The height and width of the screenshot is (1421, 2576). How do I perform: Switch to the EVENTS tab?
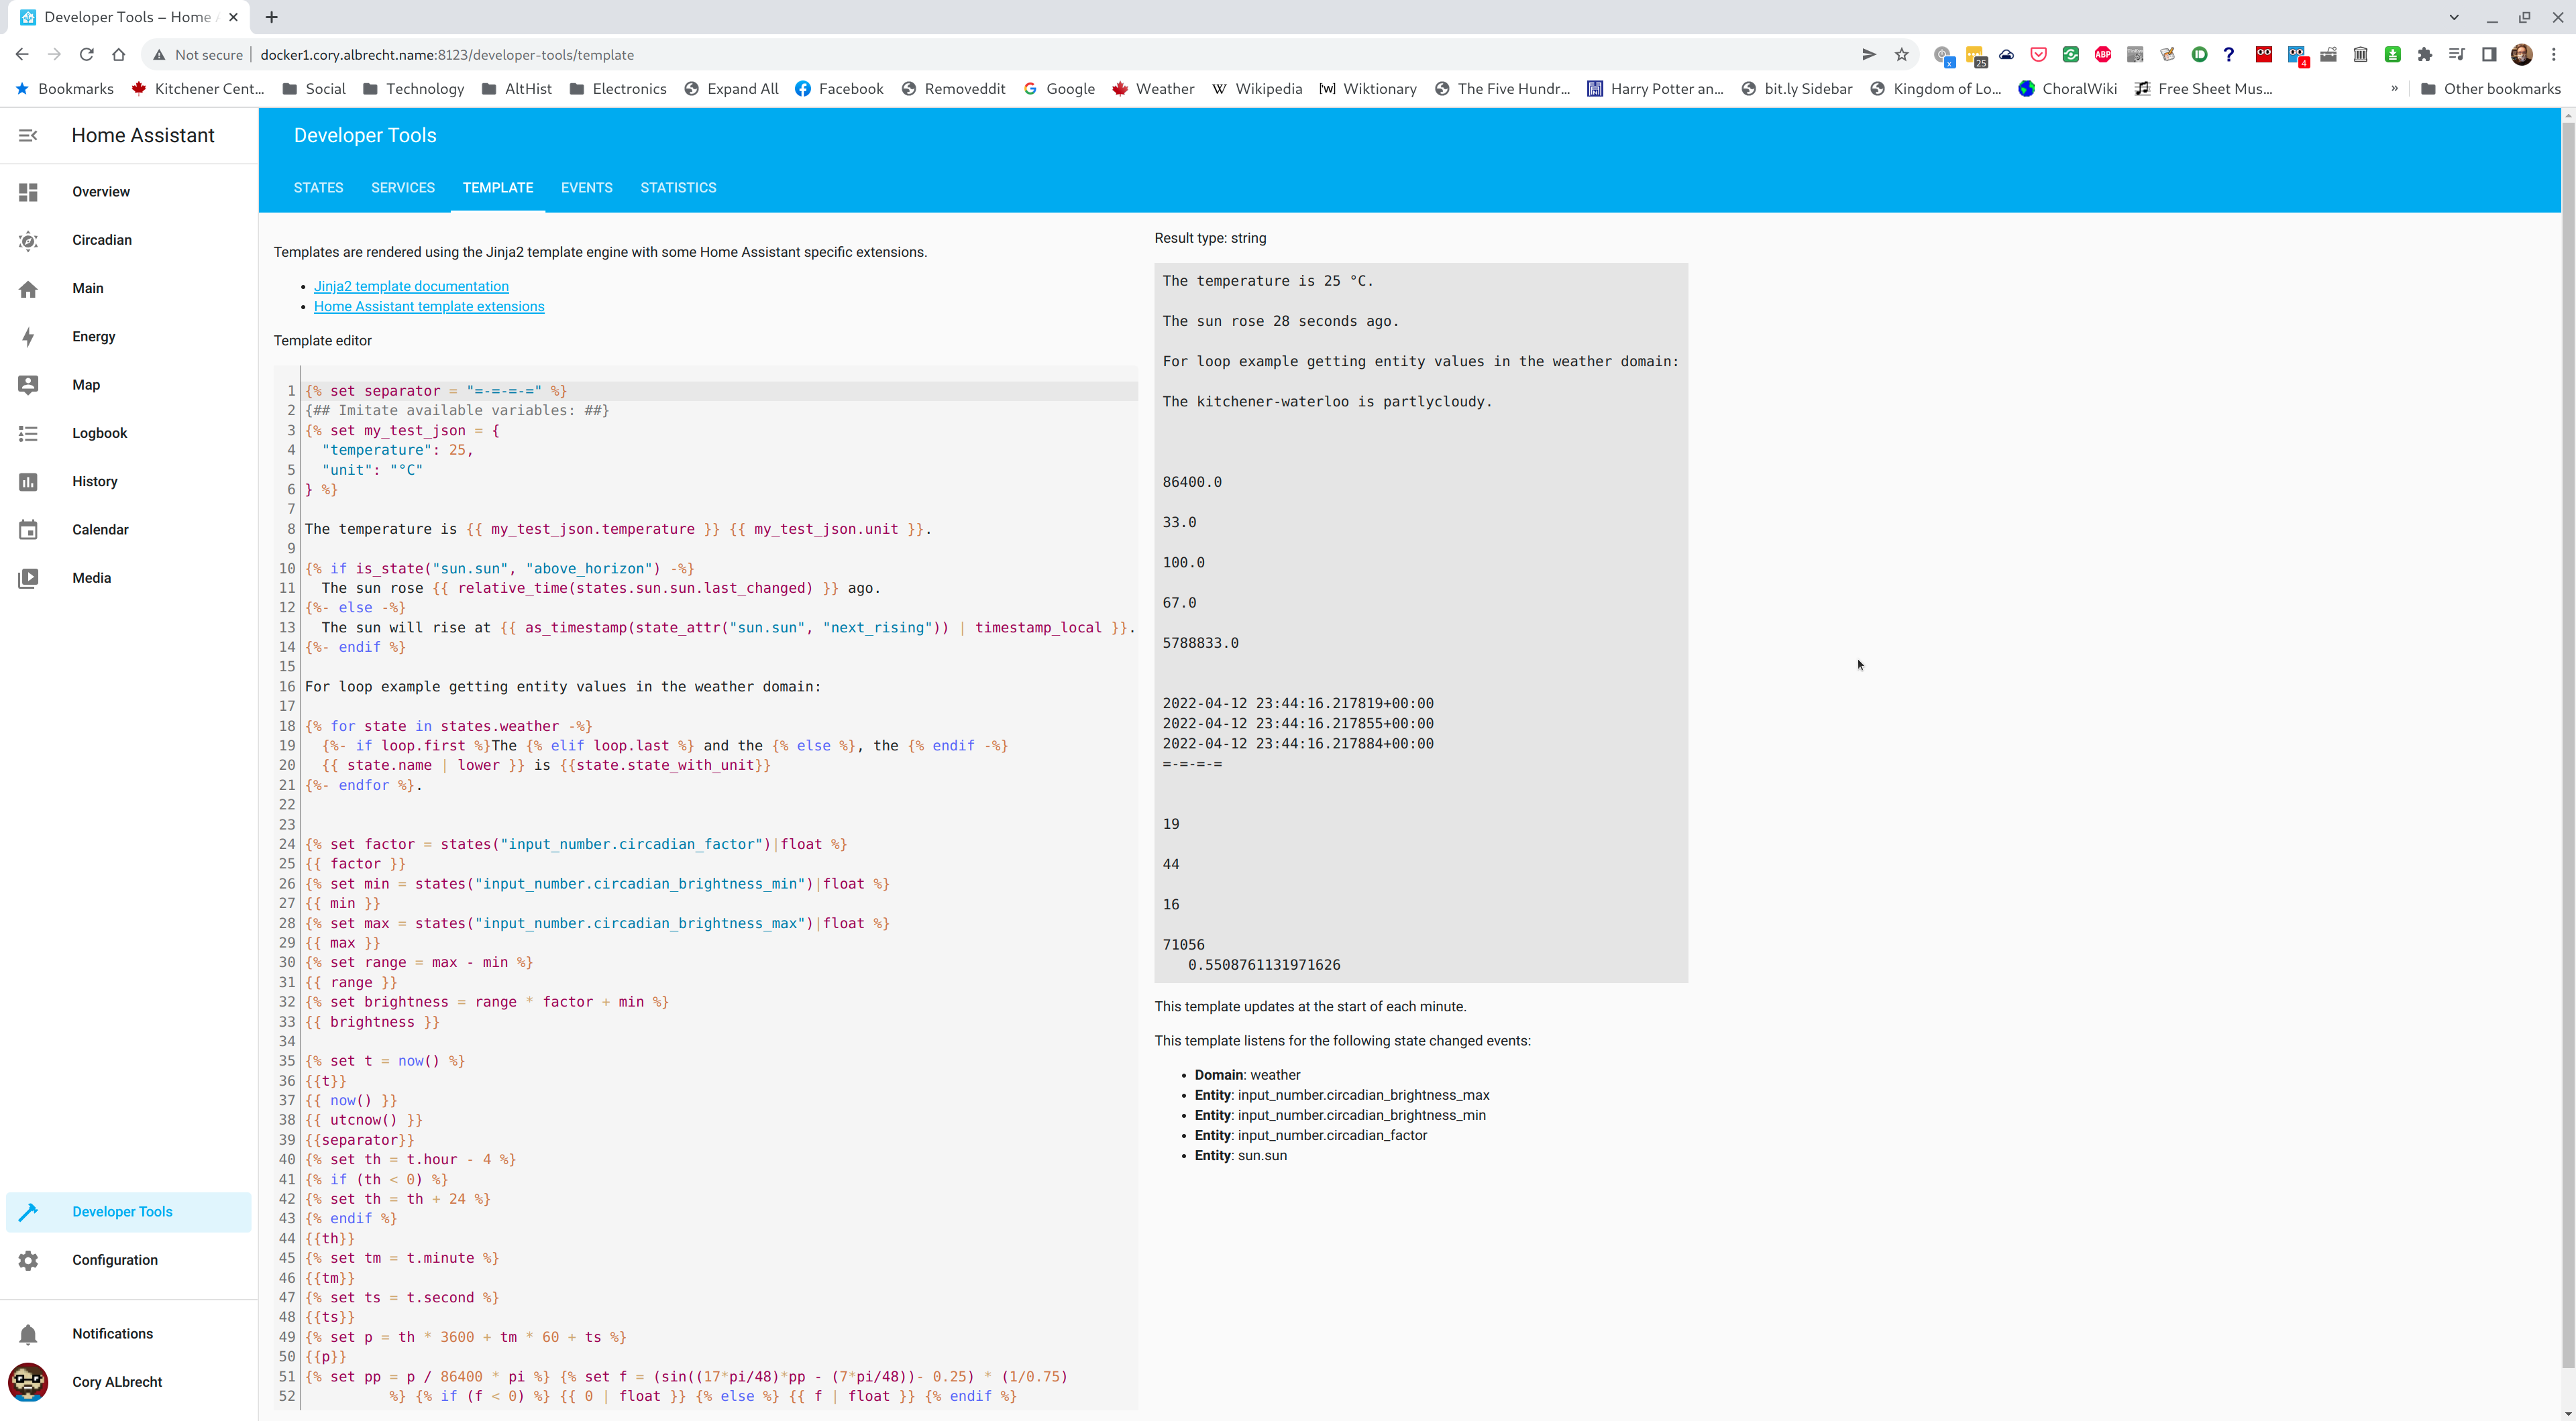[x=586, y=188]
